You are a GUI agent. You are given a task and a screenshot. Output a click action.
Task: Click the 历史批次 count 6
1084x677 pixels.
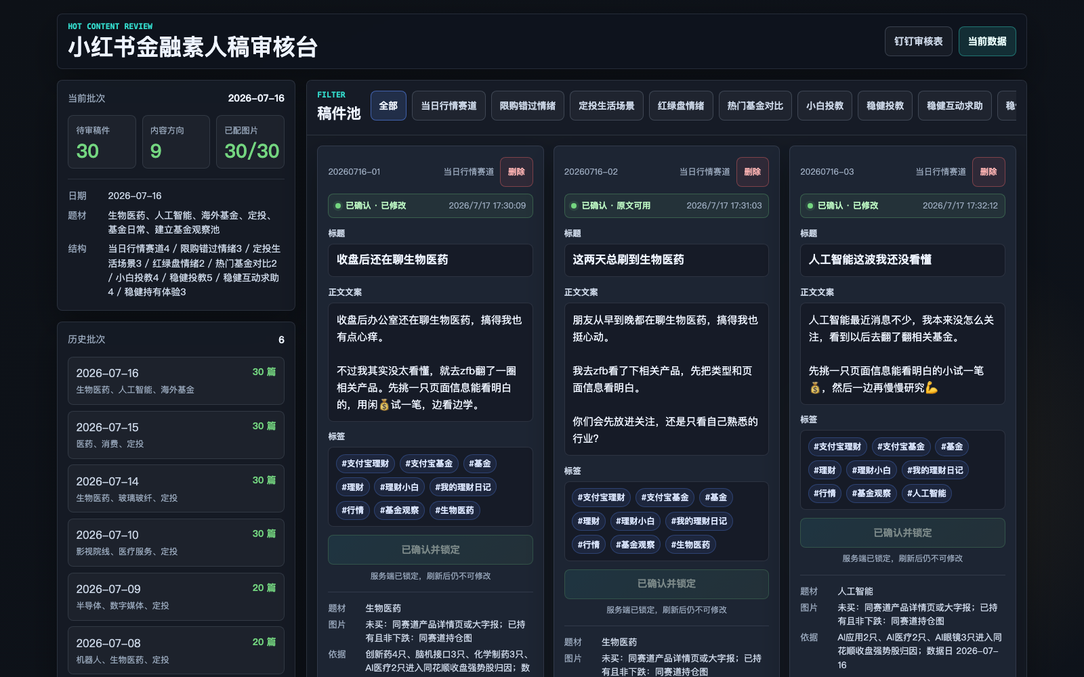[x=281, y=340]
